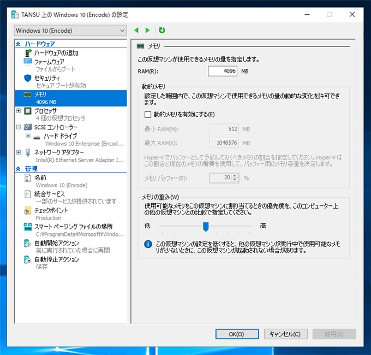This screenshot has height=355, width=371.
Task: Select チェックポイント in the management list
Action: [51, 210]
